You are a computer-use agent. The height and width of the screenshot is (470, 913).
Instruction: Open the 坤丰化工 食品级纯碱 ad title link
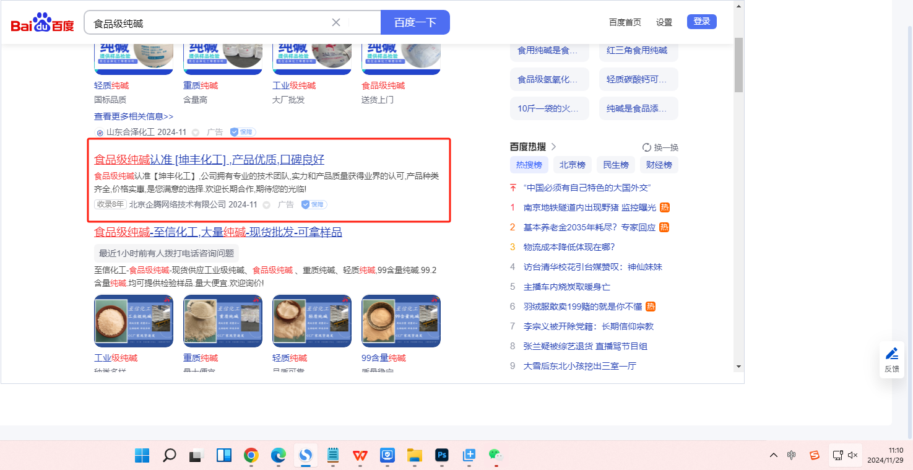coord(209,160)
